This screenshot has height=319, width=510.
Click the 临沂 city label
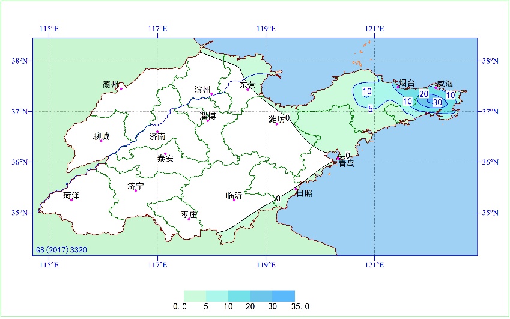(x=234, y=195)
